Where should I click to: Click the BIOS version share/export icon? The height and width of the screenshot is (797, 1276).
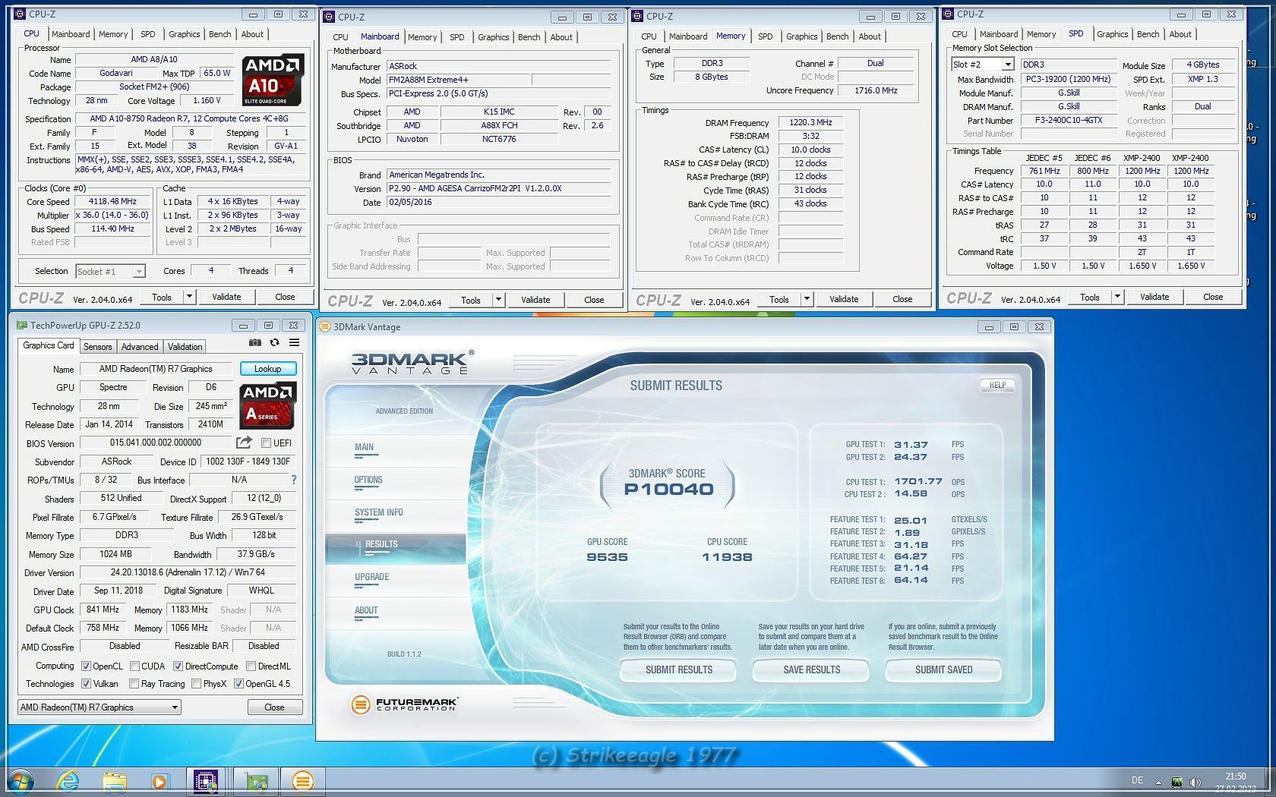point(244,443)
